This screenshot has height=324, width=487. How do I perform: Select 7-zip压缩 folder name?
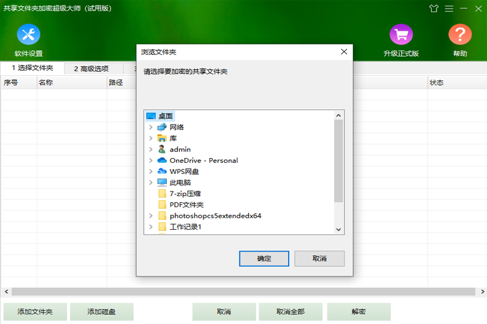point(185,193)
